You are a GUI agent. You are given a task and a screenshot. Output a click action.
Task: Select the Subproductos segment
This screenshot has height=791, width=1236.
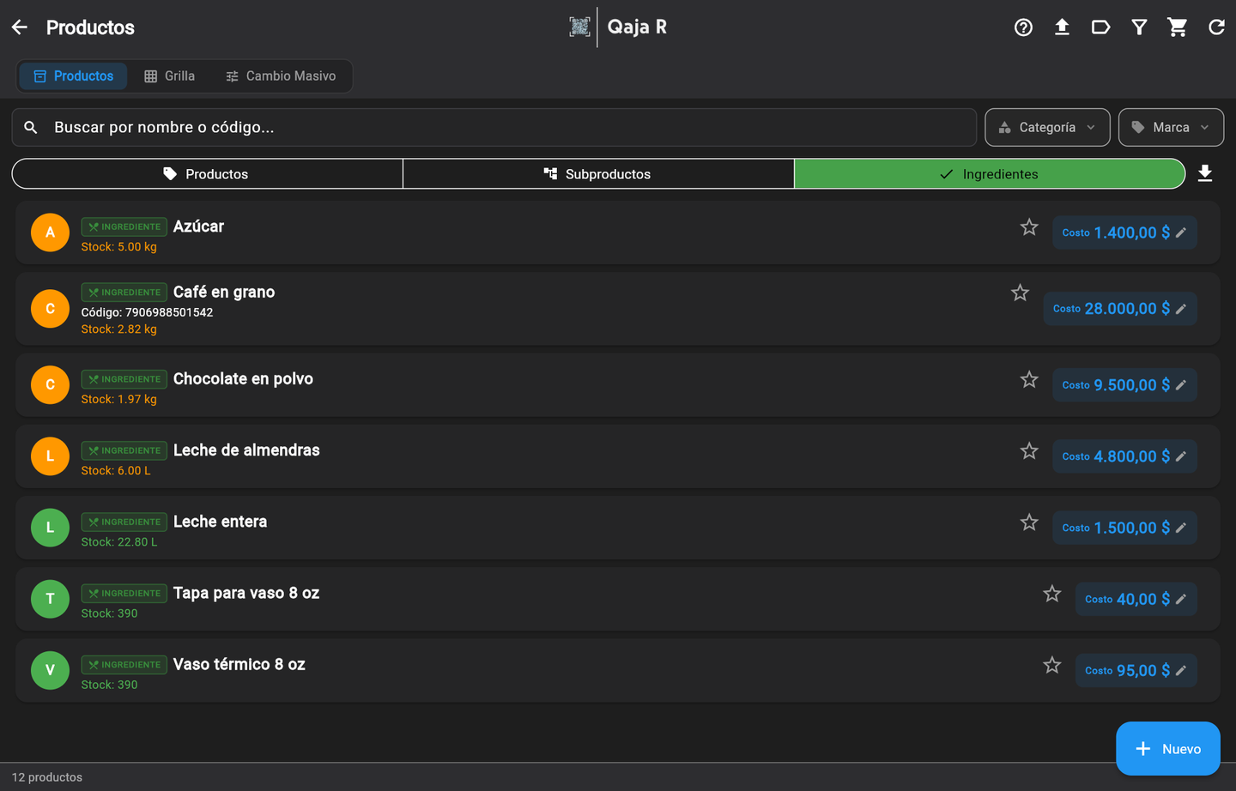click(x=598, y=173)
